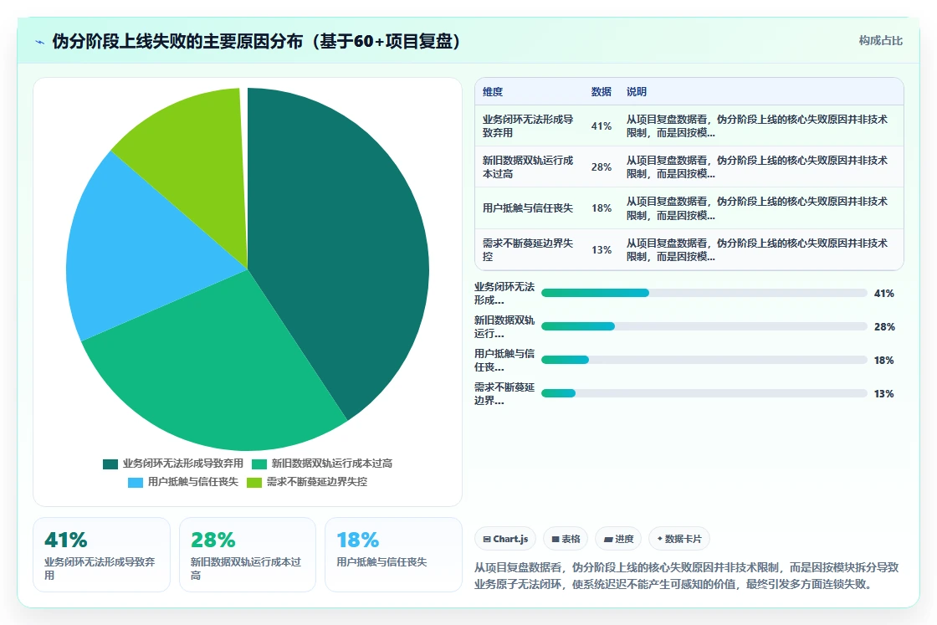
Task: Select table cell 需求不断蔓延边界失控
Action: click(x=528, y=250)
